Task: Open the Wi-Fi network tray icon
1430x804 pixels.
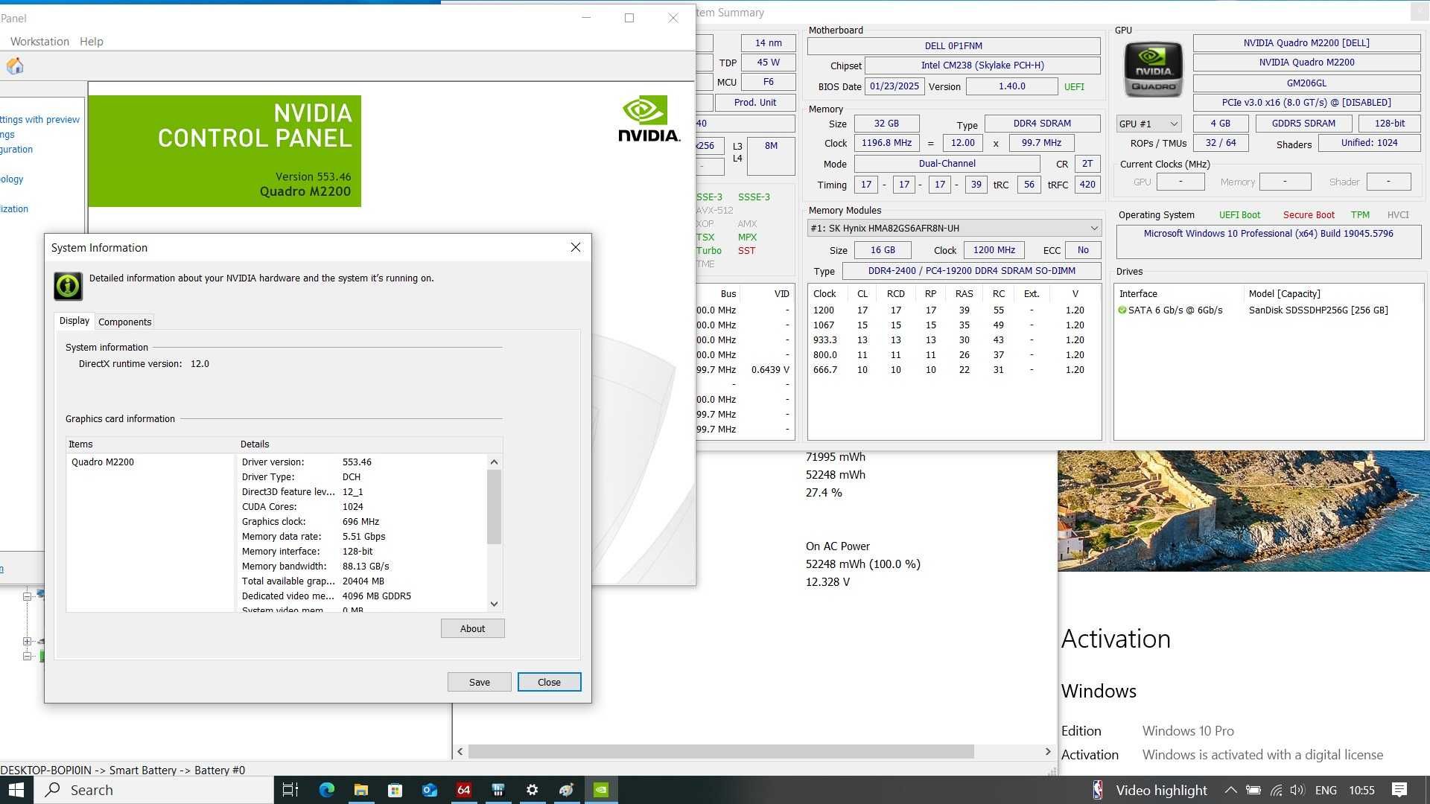Action: click(1277, 790)
